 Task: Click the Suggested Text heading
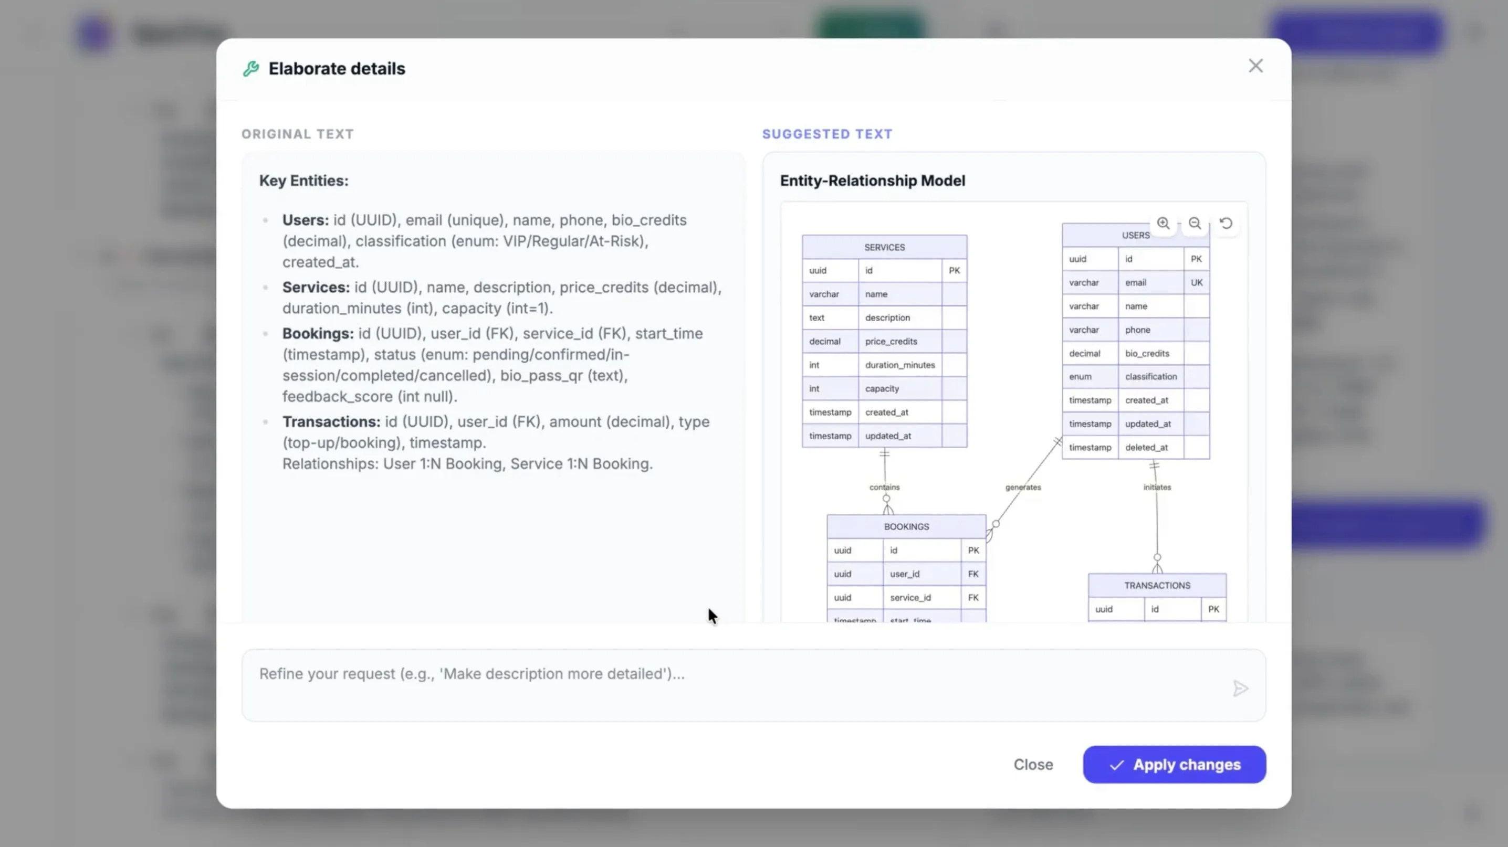coord(827,134)
